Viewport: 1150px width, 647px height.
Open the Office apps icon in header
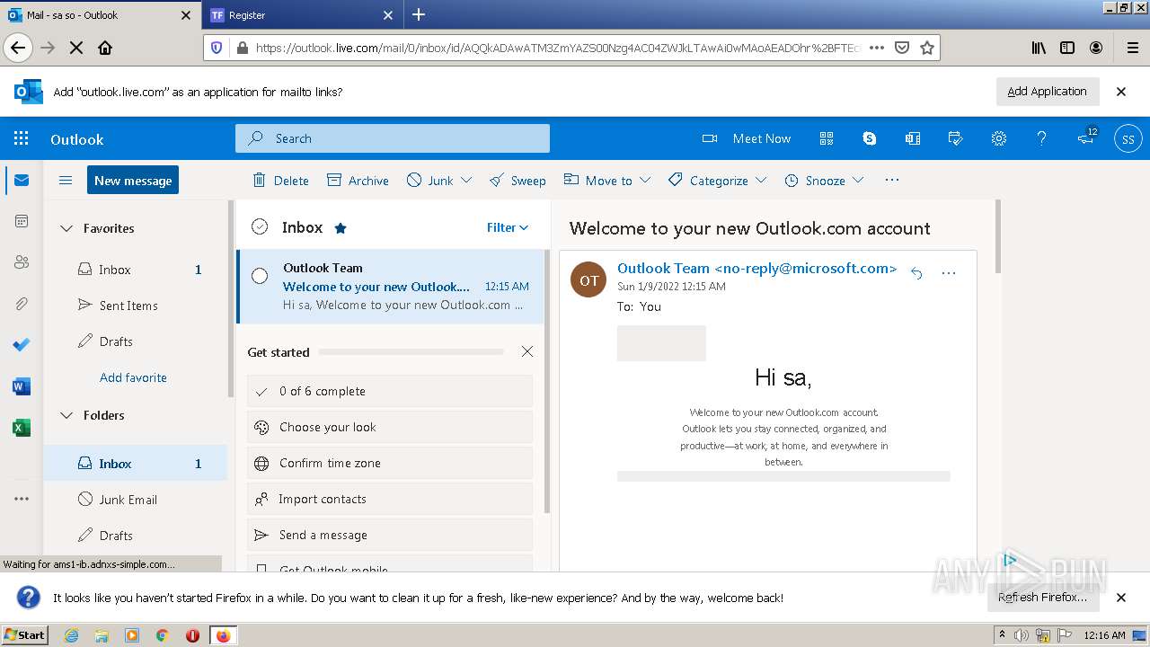(913, 138)
